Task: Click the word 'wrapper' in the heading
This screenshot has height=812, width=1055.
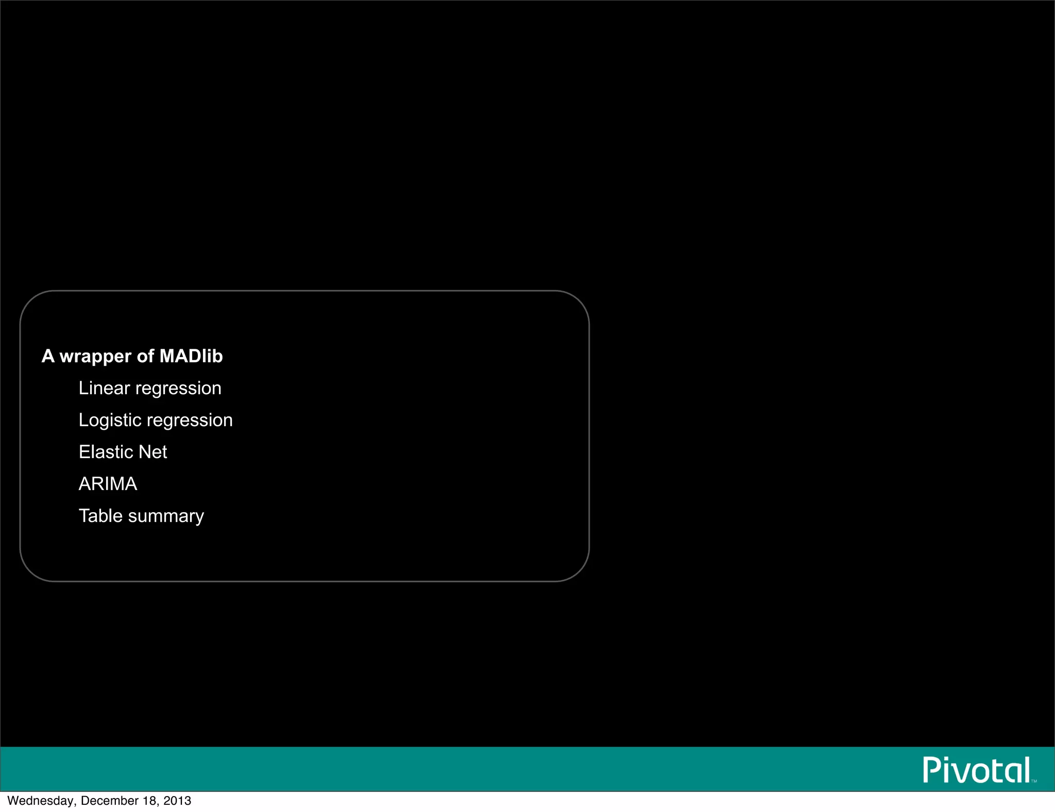Action: (95, 356)
